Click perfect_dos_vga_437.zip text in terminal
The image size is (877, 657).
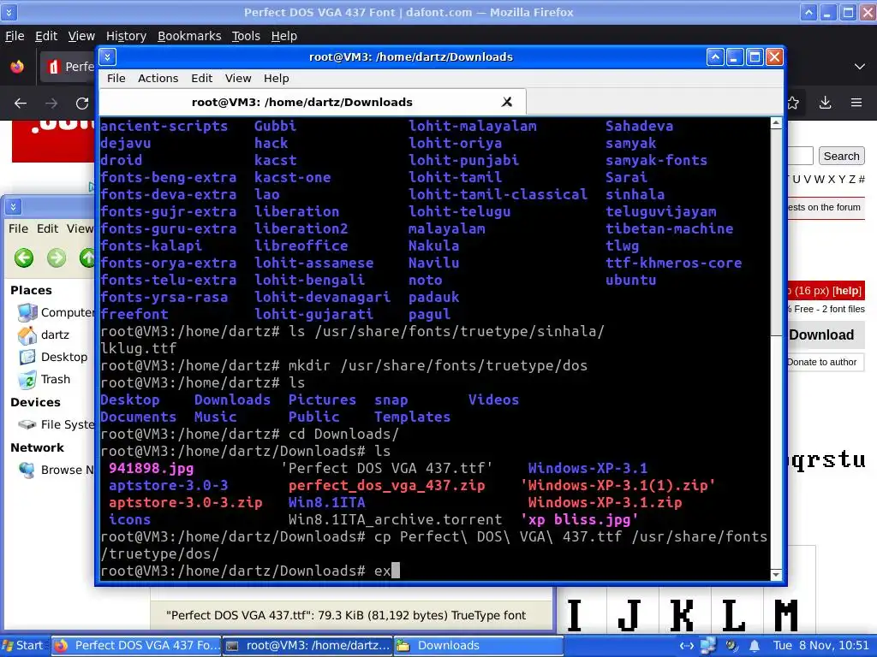(386, 486)
